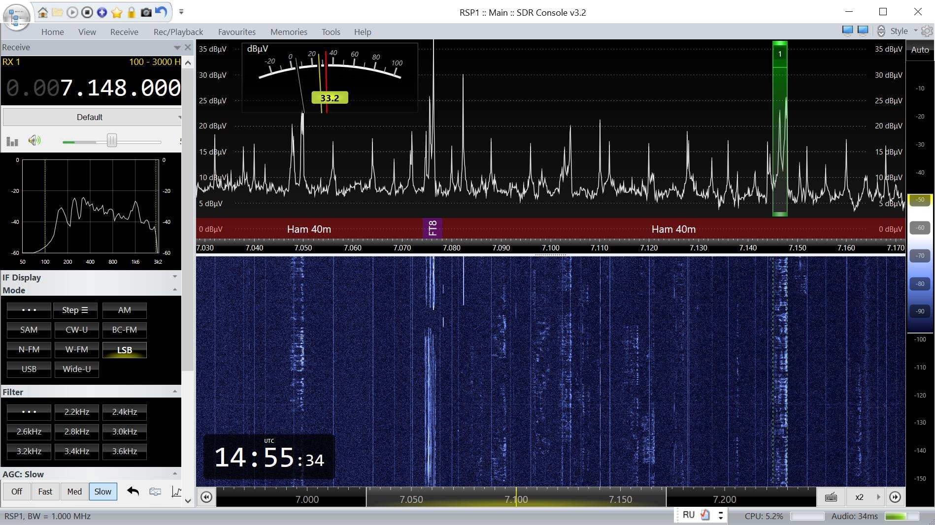The width and height of the screenshot is (935, 525).
Task: Open the Step mode menu button
Action: (75, 310)
